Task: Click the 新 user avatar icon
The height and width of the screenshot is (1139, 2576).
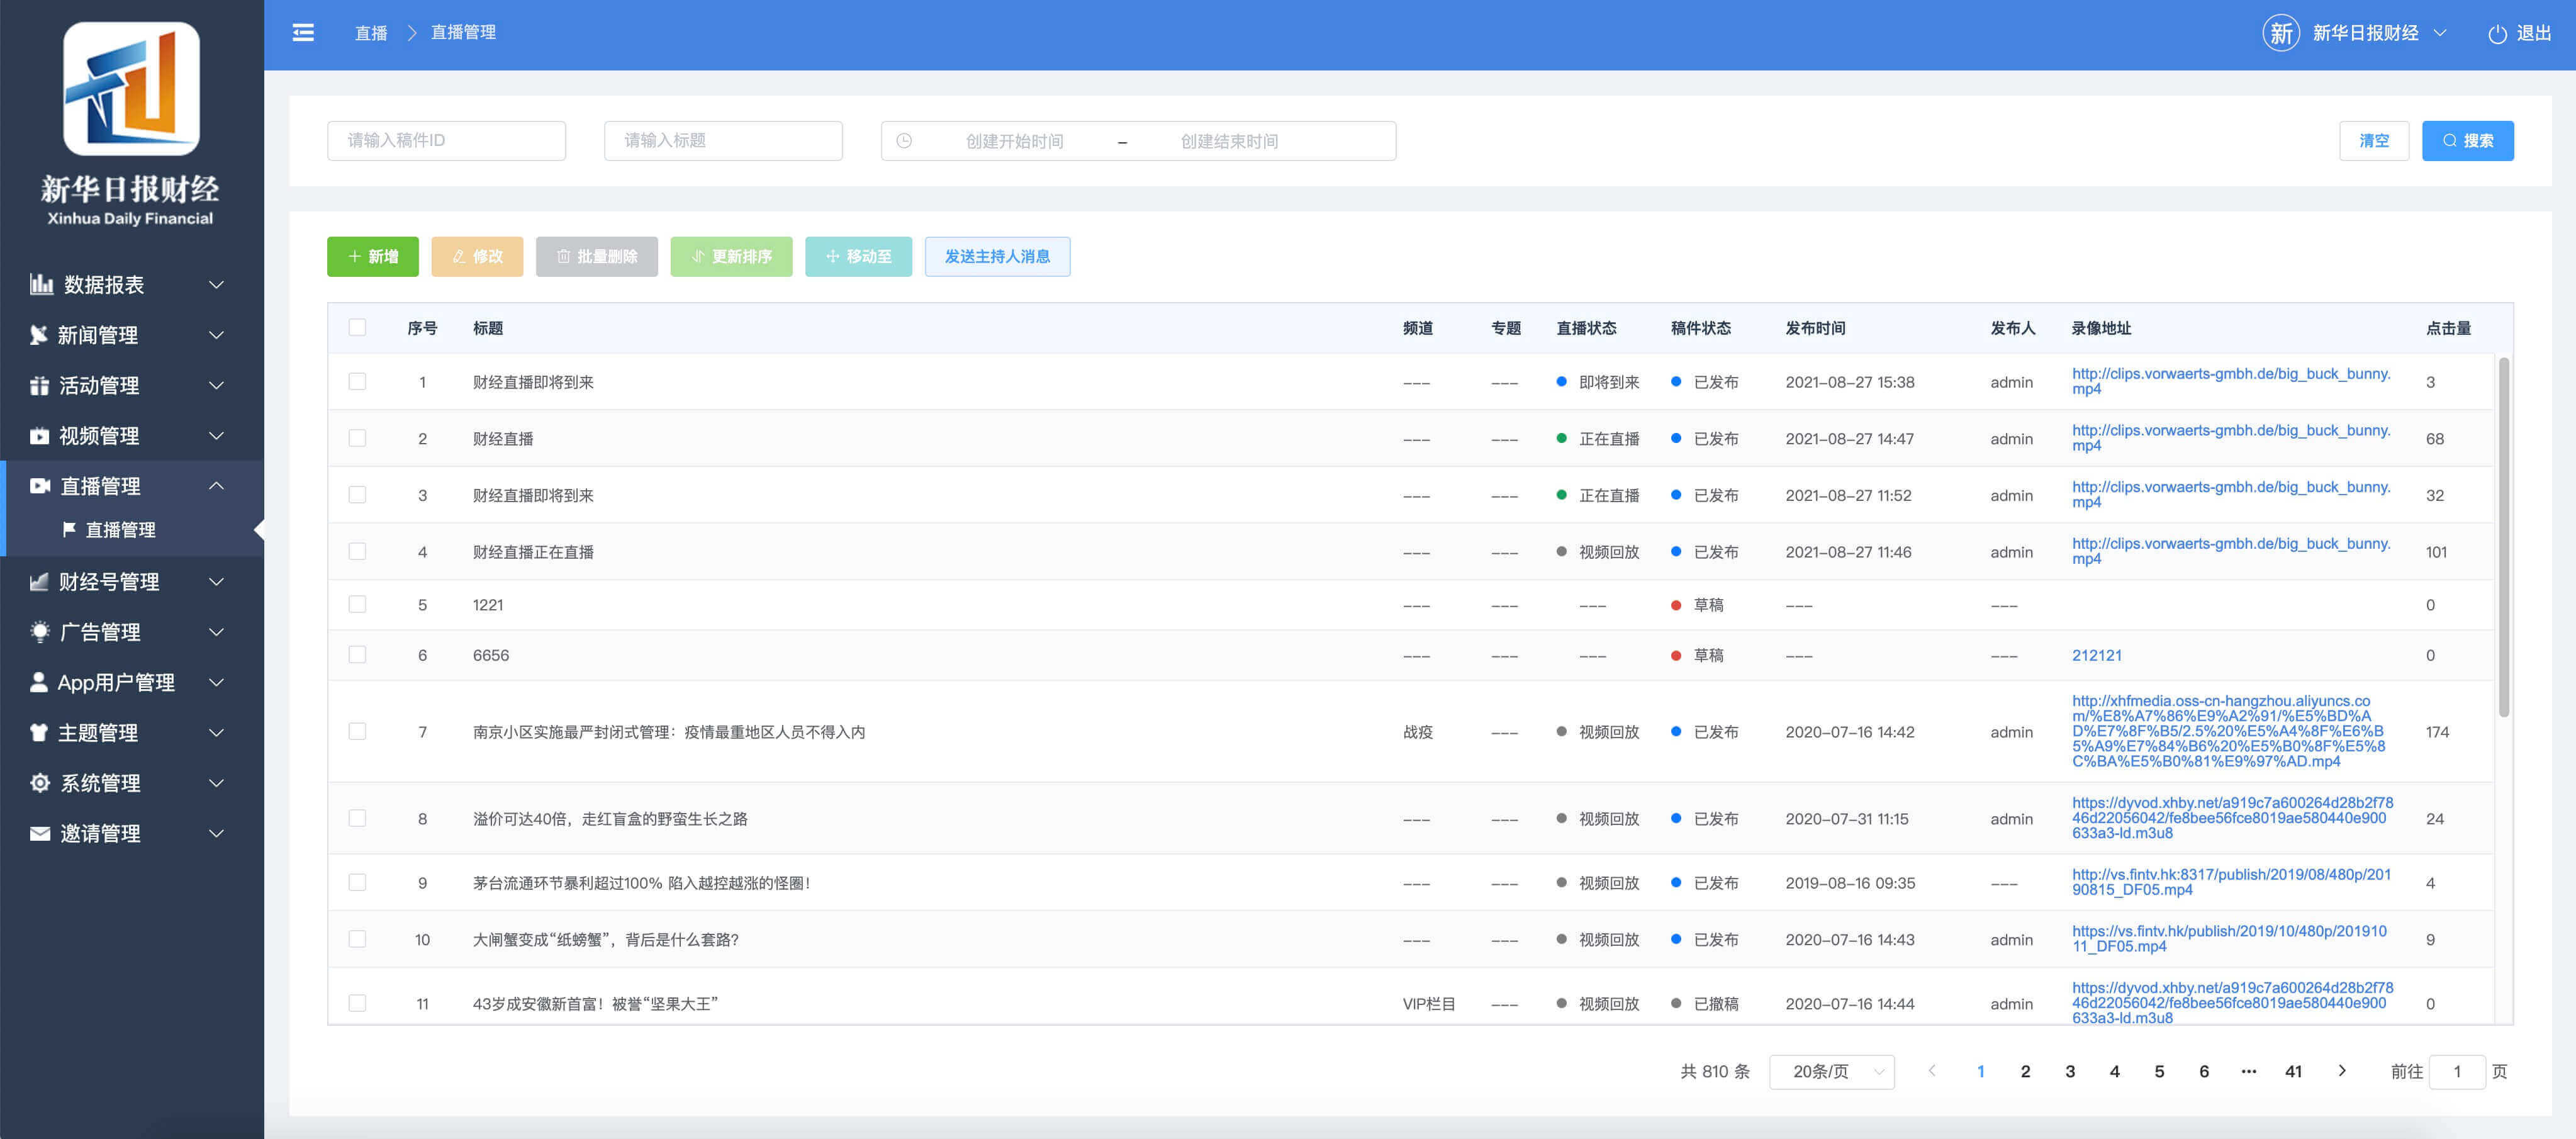Action: coord(2280,33)
